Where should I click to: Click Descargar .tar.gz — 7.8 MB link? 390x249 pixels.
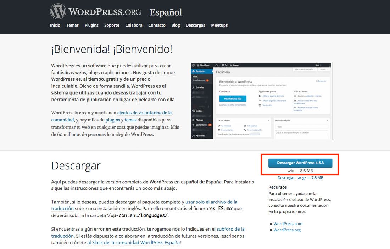pos(300,178)
